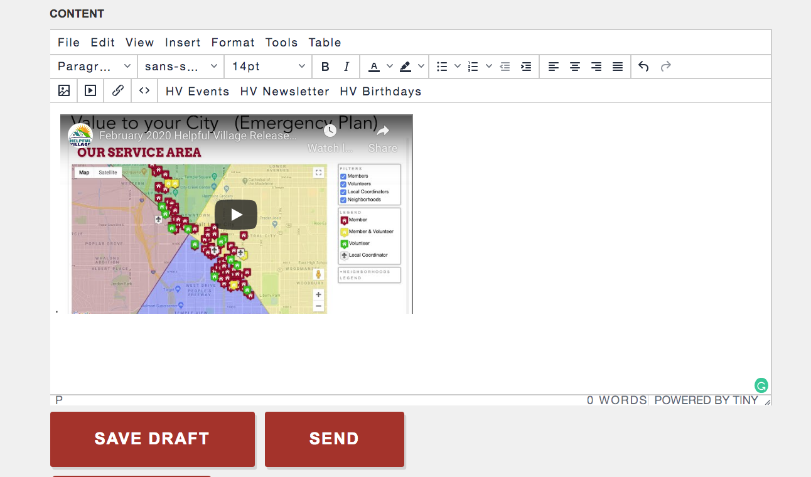Open the Insert menu
Image resolution: width=811 pixels, height=477 pixels.
coord(183,42)
